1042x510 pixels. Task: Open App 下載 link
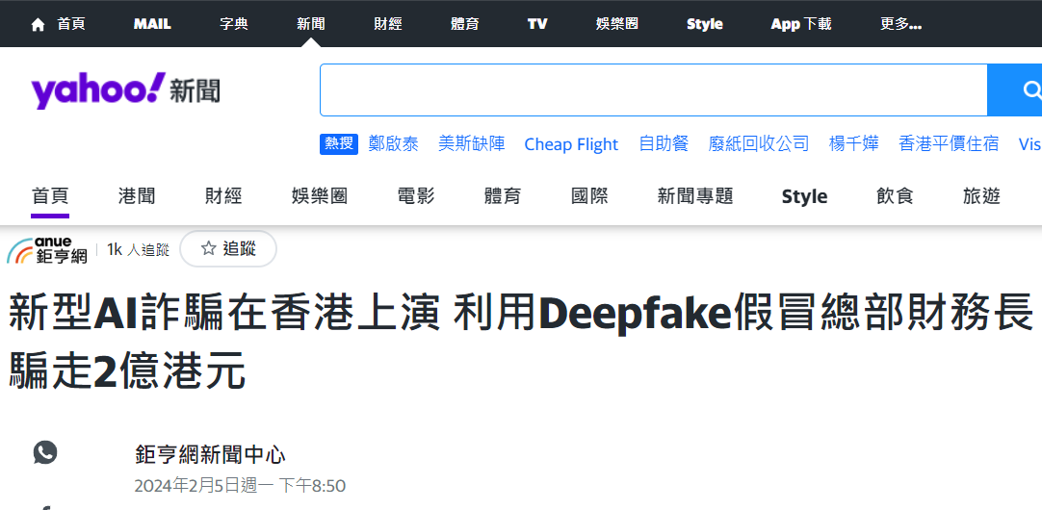point(801,24)
